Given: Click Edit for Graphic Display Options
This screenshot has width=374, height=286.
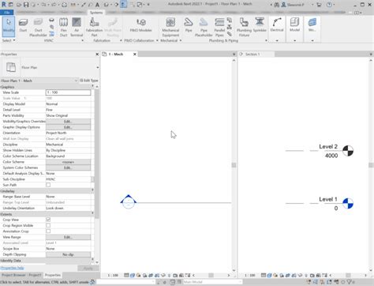Looking at the screenshot, I should 68,127.
